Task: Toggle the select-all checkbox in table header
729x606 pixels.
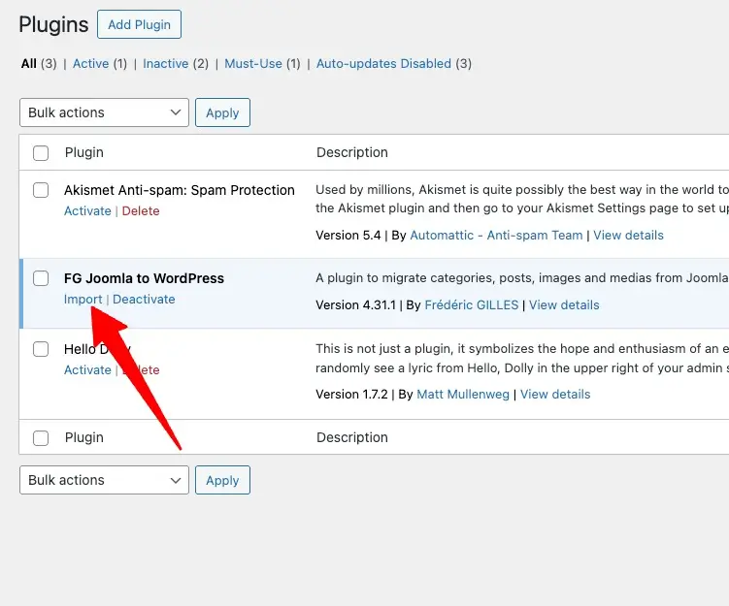Action: 41,152
